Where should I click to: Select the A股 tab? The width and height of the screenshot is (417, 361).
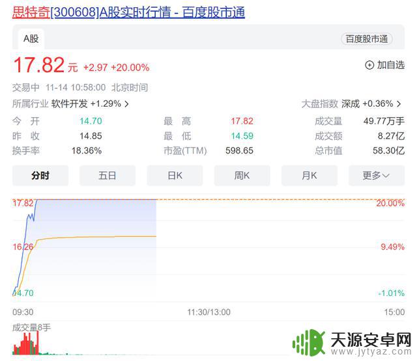click(31, 39)
